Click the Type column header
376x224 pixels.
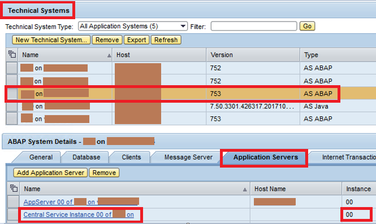(x=338, y=55)
